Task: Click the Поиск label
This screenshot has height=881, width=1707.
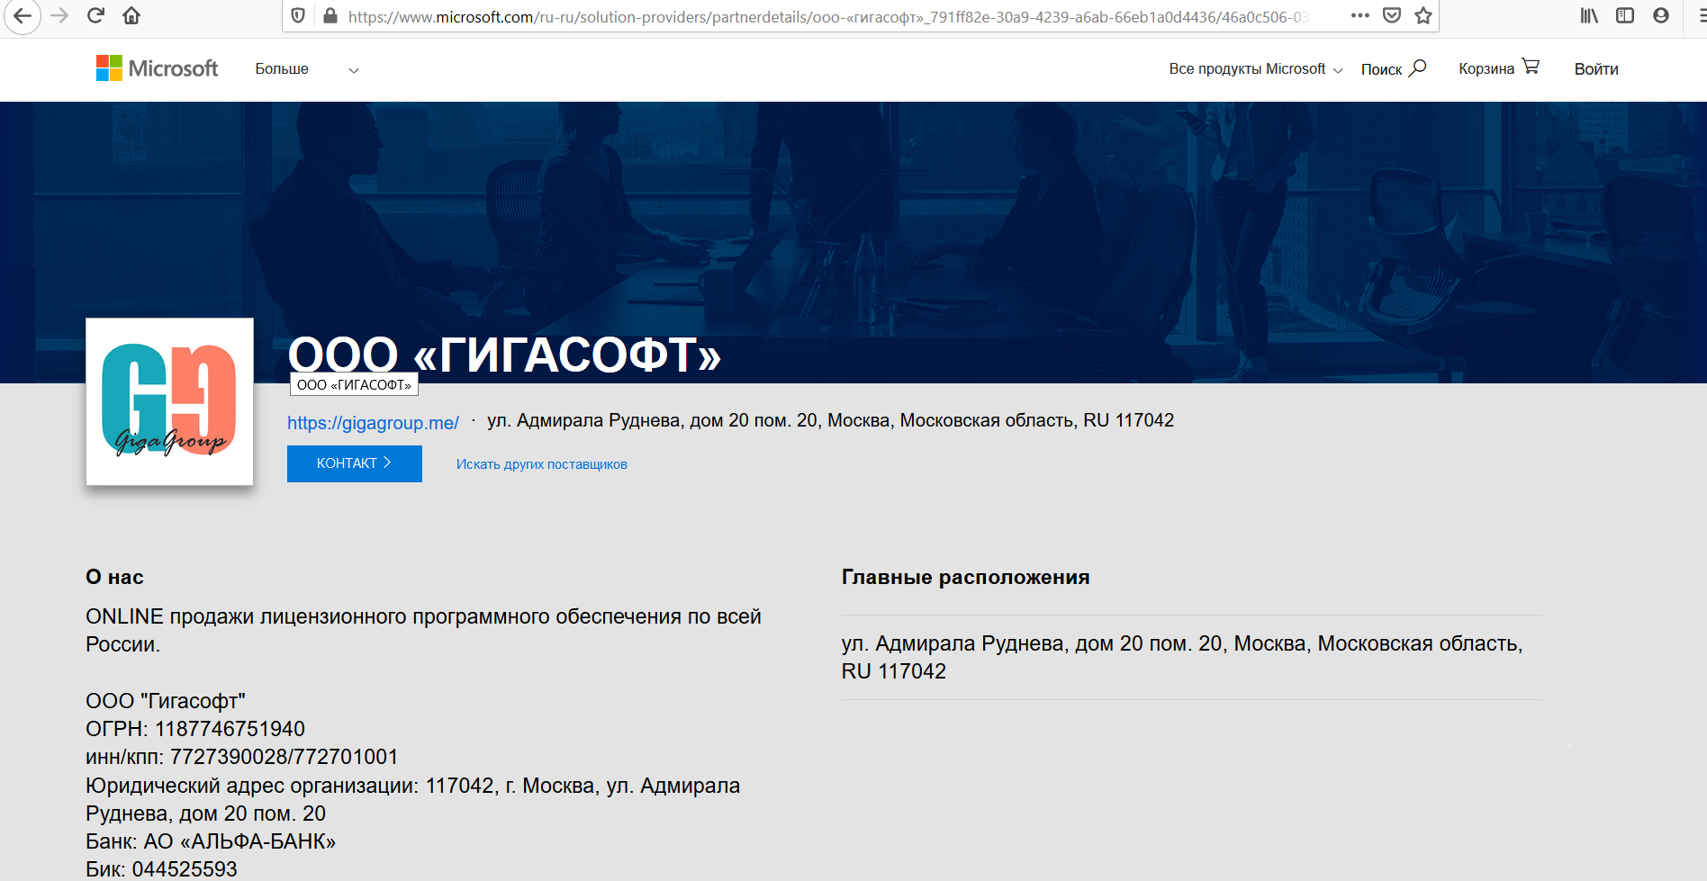Action: click(1381, 69)
